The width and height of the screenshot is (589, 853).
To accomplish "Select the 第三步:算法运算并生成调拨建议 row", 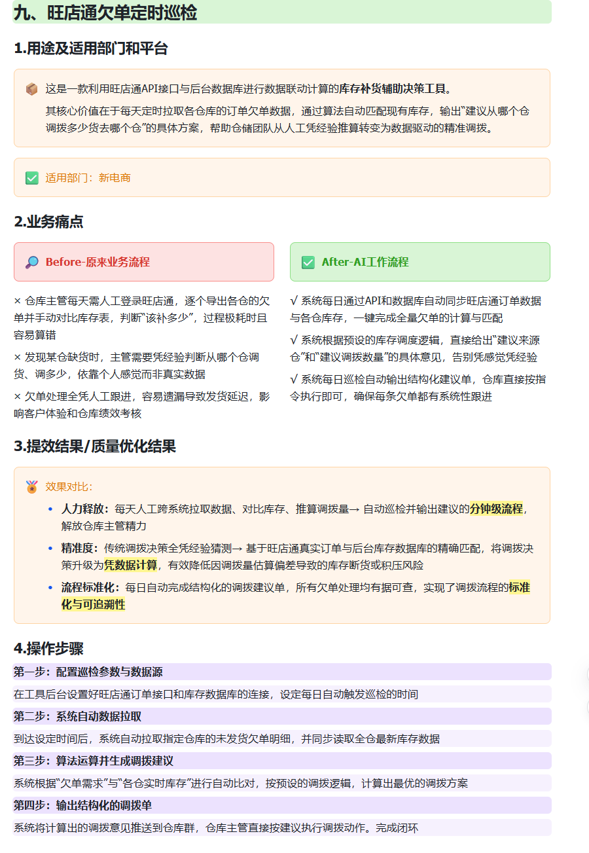I will [282, 761].
